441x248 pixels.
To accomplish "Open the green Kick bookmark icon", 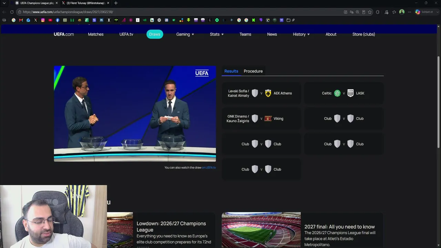I will click(x=254, y=20).
